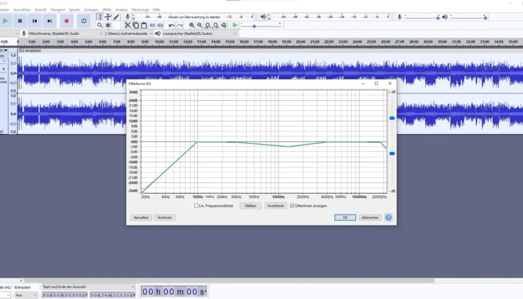
Task: Click the Invertieren button
Action: coord(275,206)
